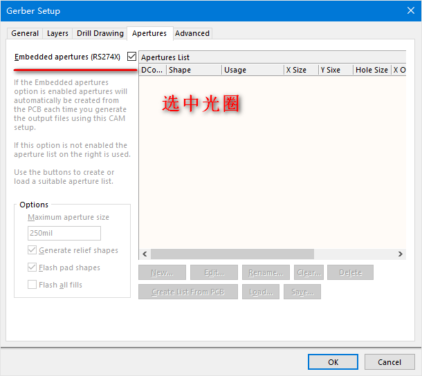Click the Hole Size column header
422x376 pixels.
point(371,70)
